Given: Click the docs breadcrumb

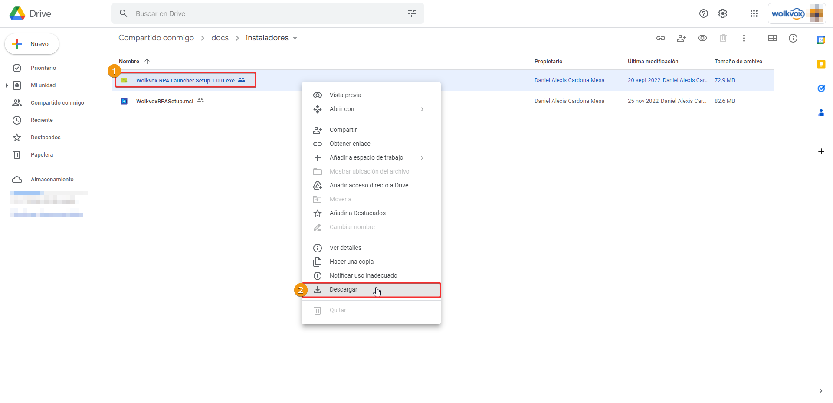Looking at the screenshot, I should [220, 38].
